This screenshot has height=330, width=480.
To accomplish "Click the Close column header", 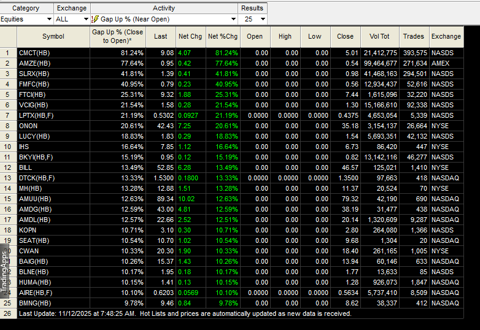I will pyautogui.click(x=346, y=36).
